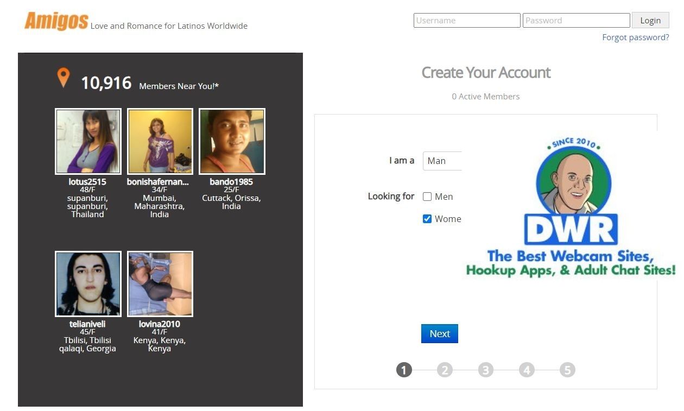Open the Forgot password link
Viewport: 684px width, 411px height.
[635, 37]
